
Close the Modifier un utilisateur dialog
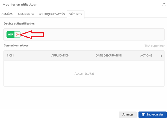point(164,4)
